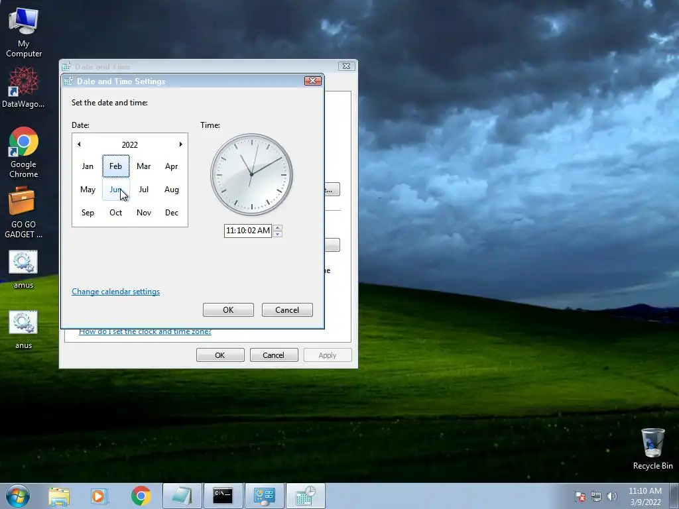Close the background Date and Time window
This screenshot has height=509, width=679.
(346, 66)
